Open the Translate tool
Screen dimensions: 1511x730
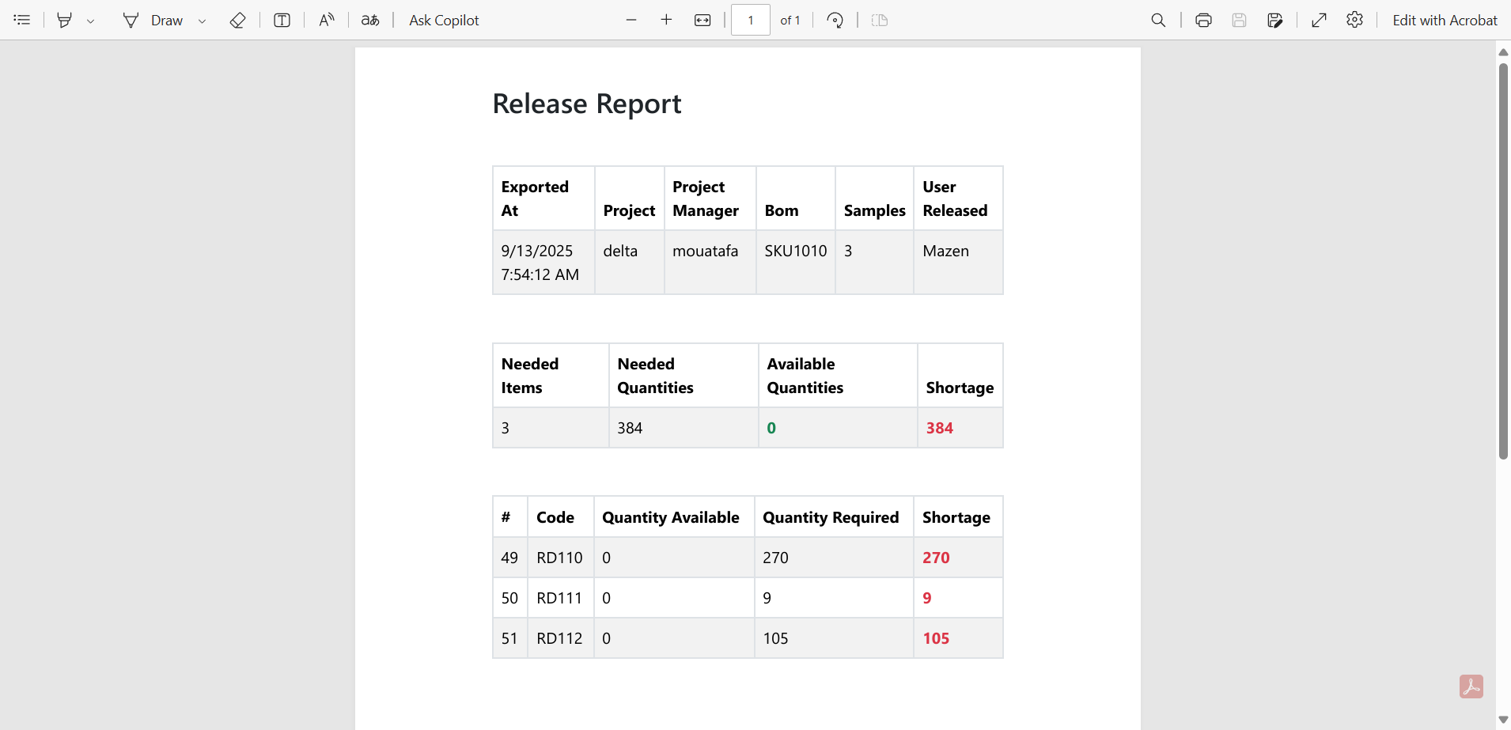[x=370, y=20]
